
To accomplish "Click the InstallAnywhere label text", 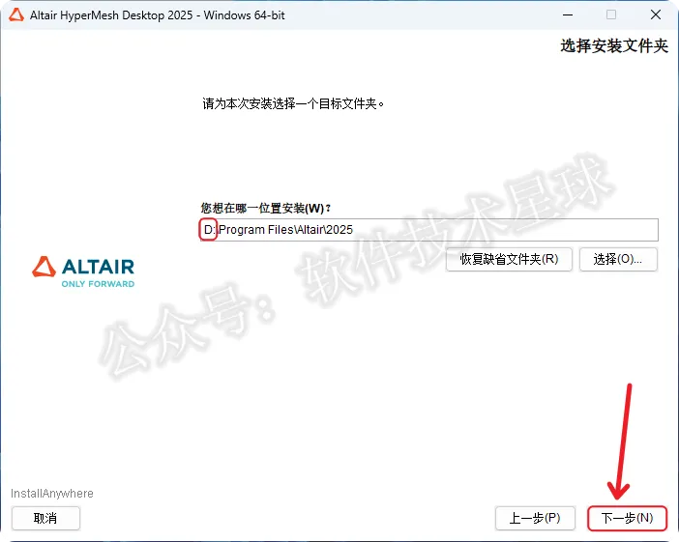I will coord(52,494).
